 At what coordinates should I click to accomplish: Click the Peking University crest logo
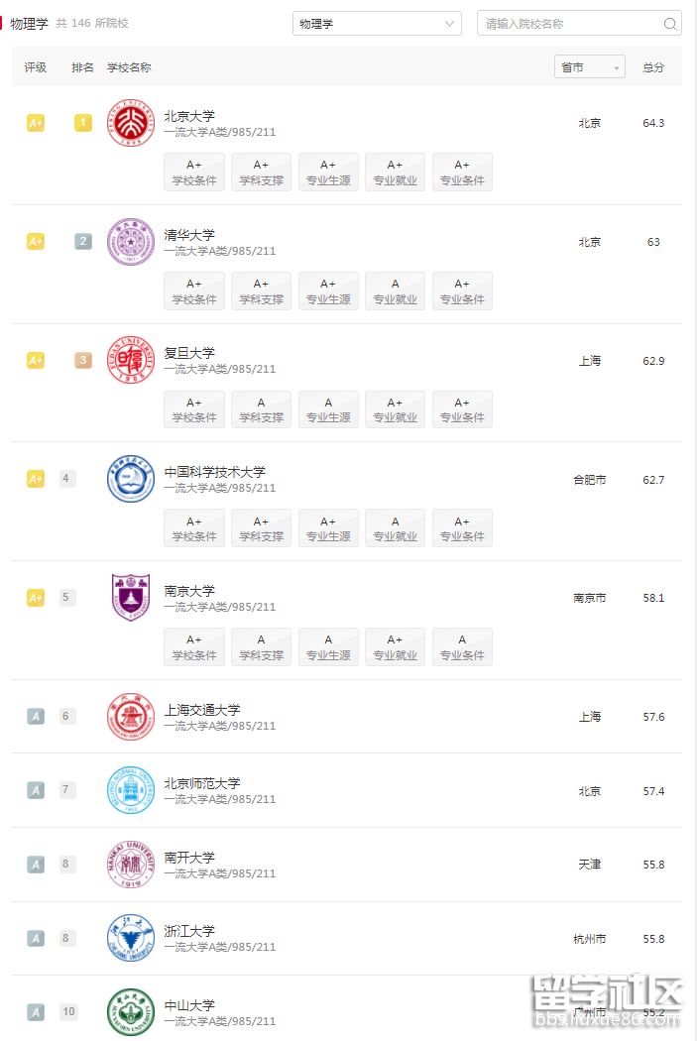[x=130, y=123]
